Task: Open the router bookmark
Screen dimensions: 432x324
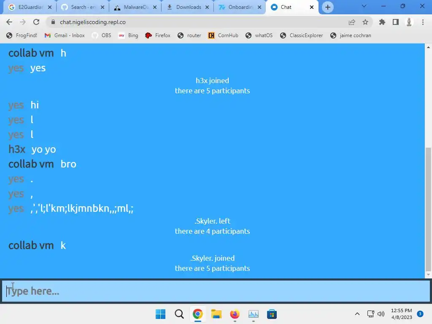Action: 189,35
